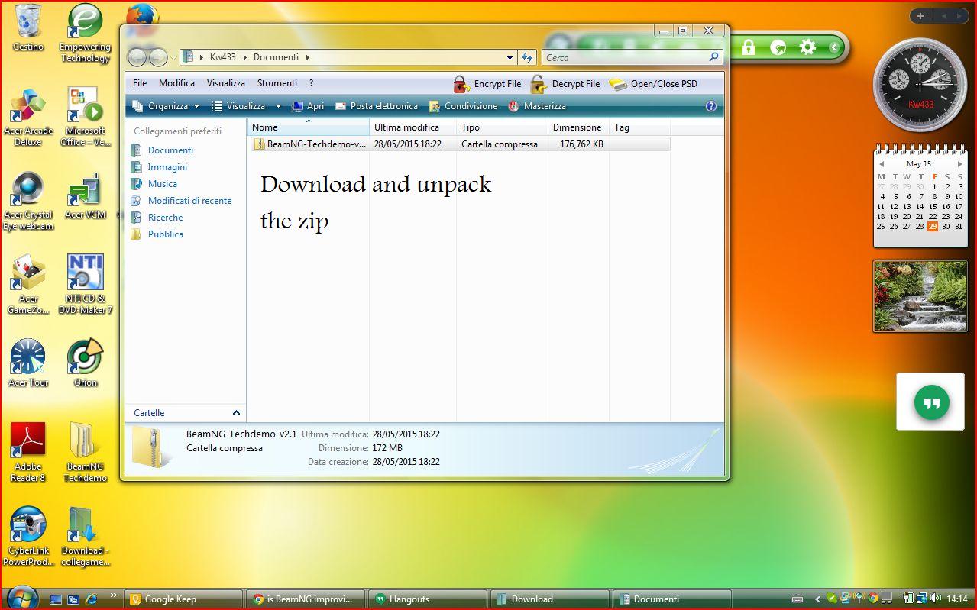This screenshot has height=610, width=977.
Task: Click Masterizza toolbar button
Action: (537, 106)
